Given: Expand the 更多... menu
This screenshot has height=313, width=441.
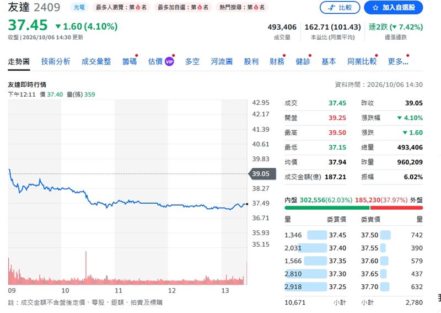Looking at the screenshot, I should point(398,61).
